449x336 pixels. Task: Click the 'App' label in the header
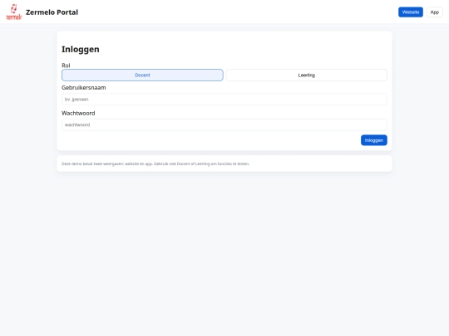(x=434, y=12)
